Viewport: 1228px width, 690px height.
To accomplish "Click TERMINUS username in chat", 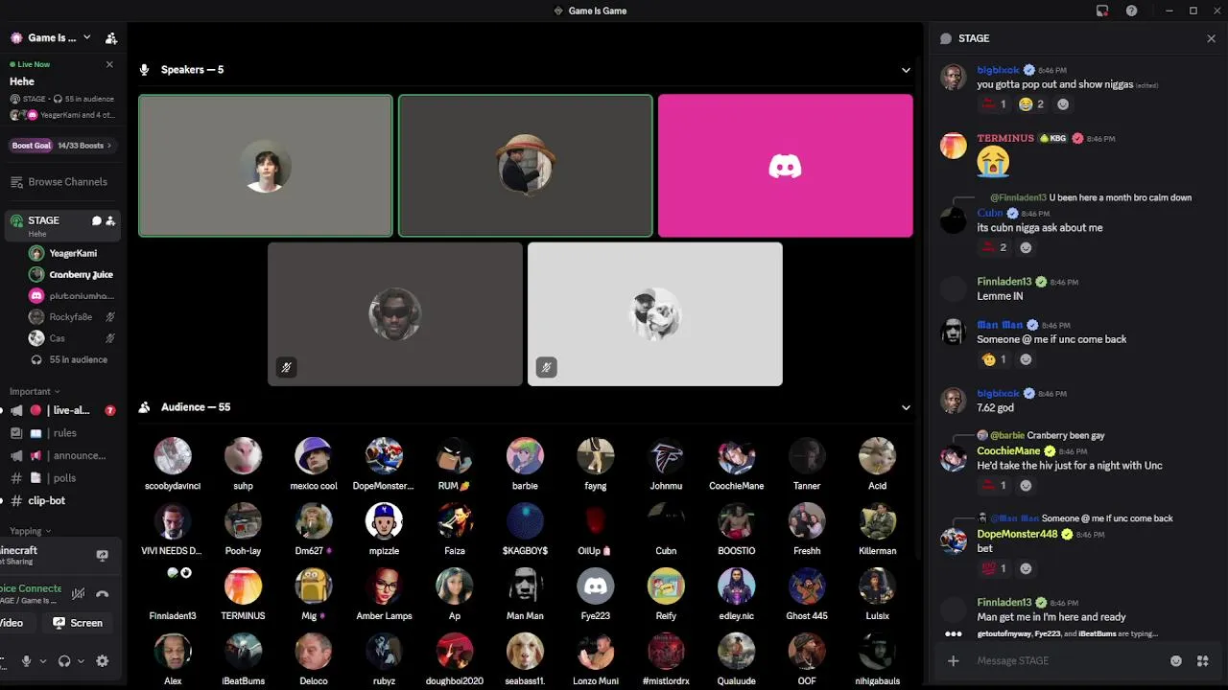I will pyautogui.click(x=1005, y=138).
